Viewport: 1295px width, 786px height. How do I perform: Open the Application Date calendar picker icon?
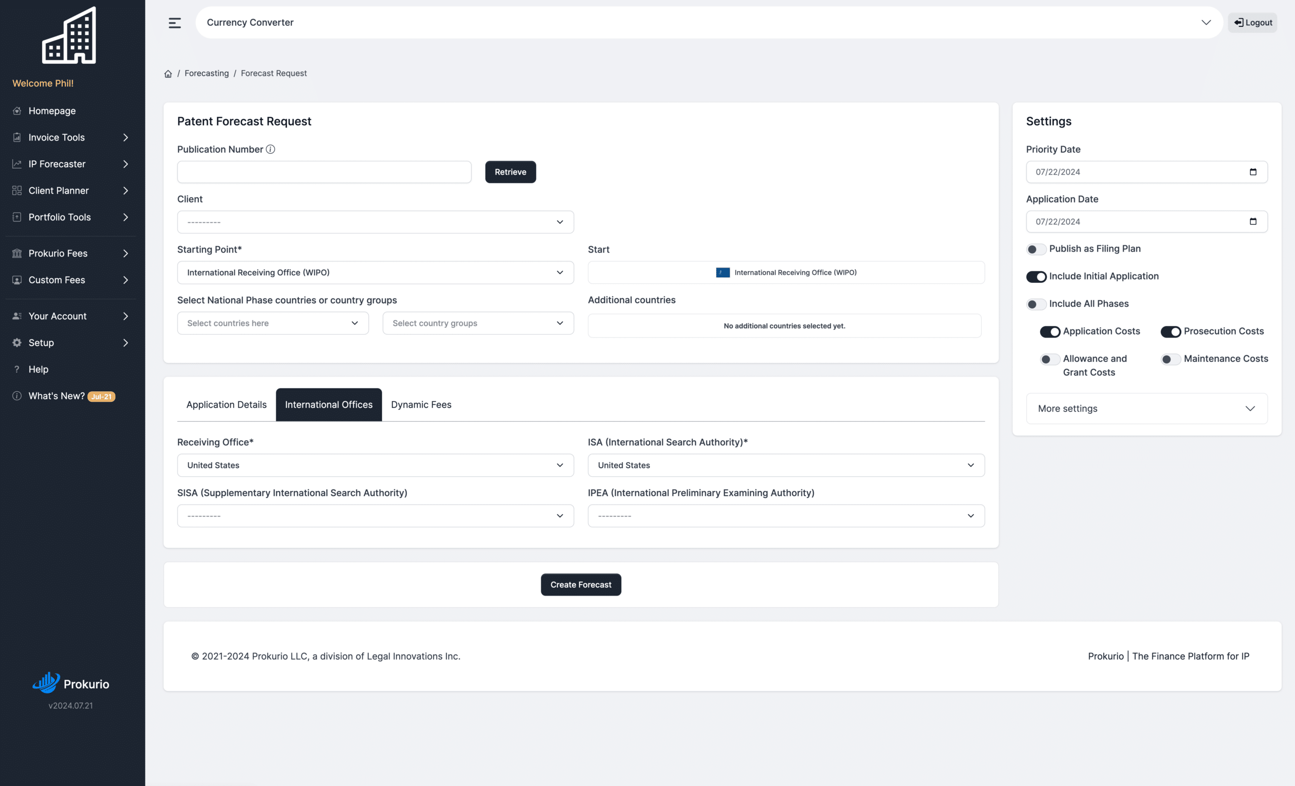(1253, 222)
